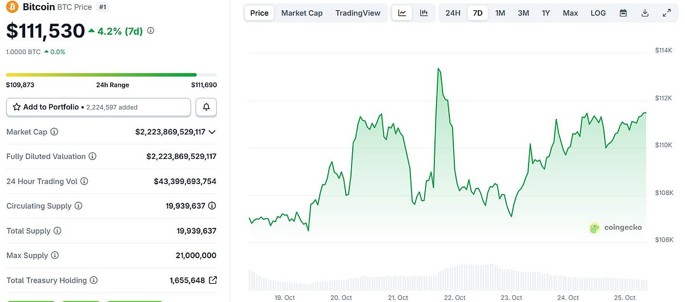This screenshot has width=685, height=302.
Task: Open external link icon next to 1,655,648
Action: click(x=213, y=280)
